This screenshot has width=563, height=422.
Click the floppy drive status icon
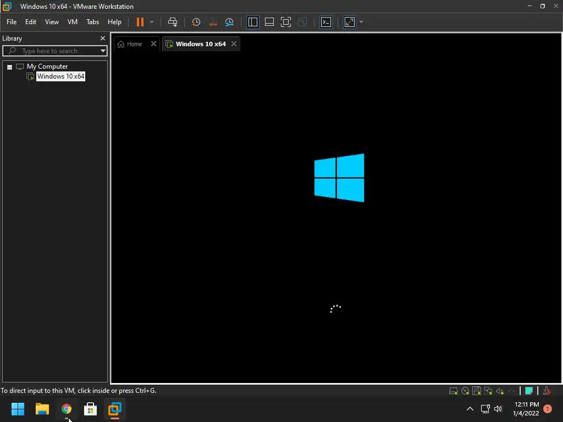[x=477, y=391]
